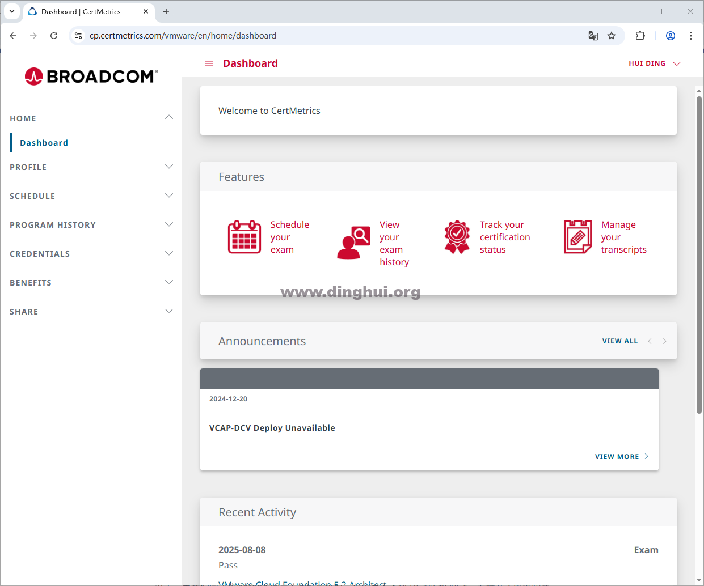Click the Schedule your exam calendar icon
The image size is (704, 586).
[244, 237]
